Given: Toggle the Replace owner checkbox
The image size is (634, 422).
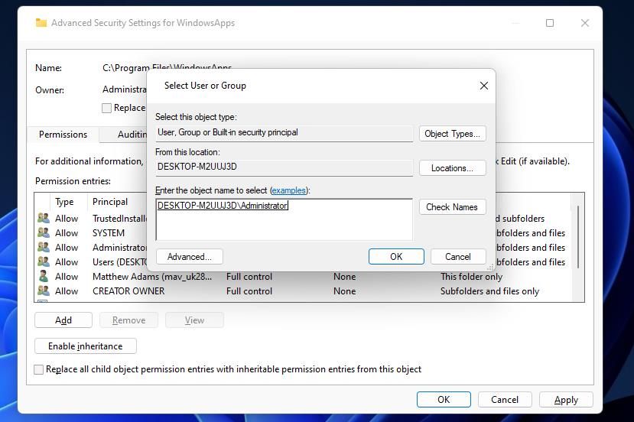Looking at the screenshot, I should (107, 108).
